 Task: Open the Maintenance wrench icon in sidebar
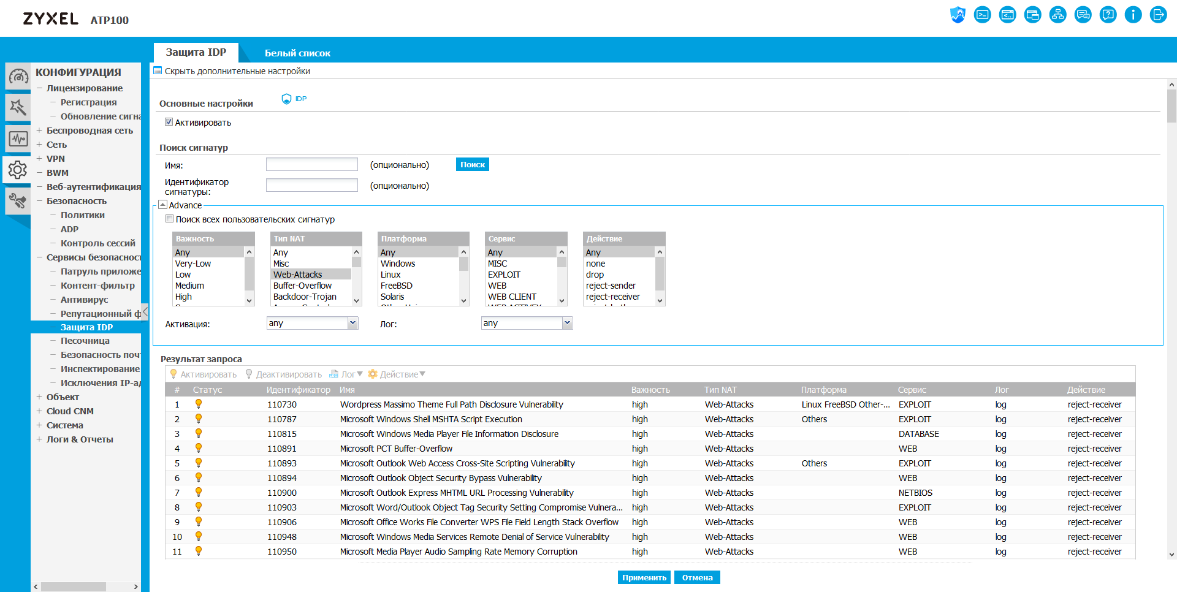tap(18, 201)
